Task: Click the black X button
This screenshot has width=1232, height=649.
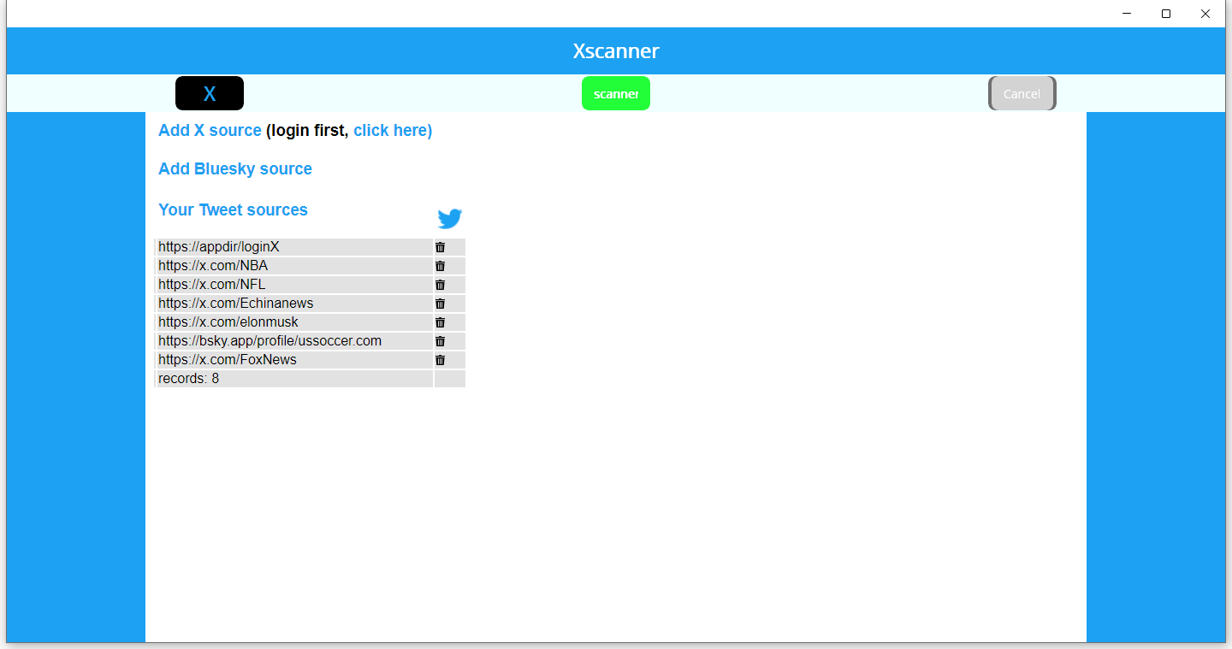Action: pyautogui.click(x=210, y=93)
